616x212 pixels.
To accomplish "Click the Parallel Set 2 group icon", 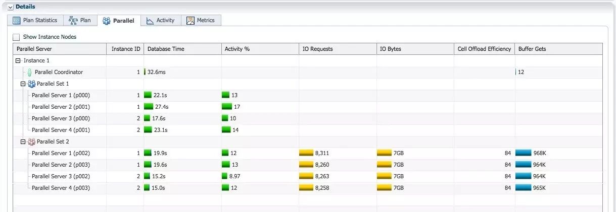I will click(31, 142).
